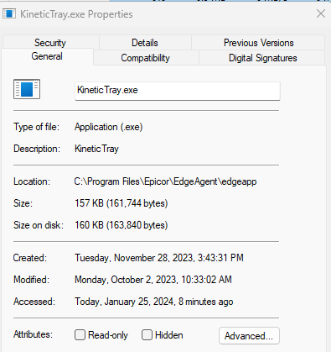The image size is (331, 352).
Task: Open the Details tab
Action: coord(145,43)
